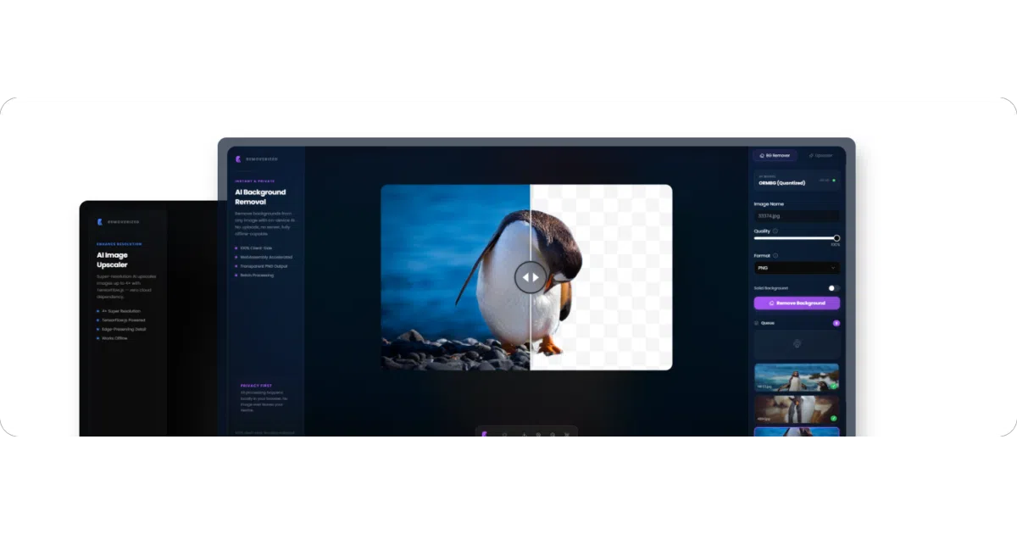Open the PNG format dropdown
Image resolution: width=1017 pixels, height=534 pixels.
pyautogui.click(x=797, y=268)
